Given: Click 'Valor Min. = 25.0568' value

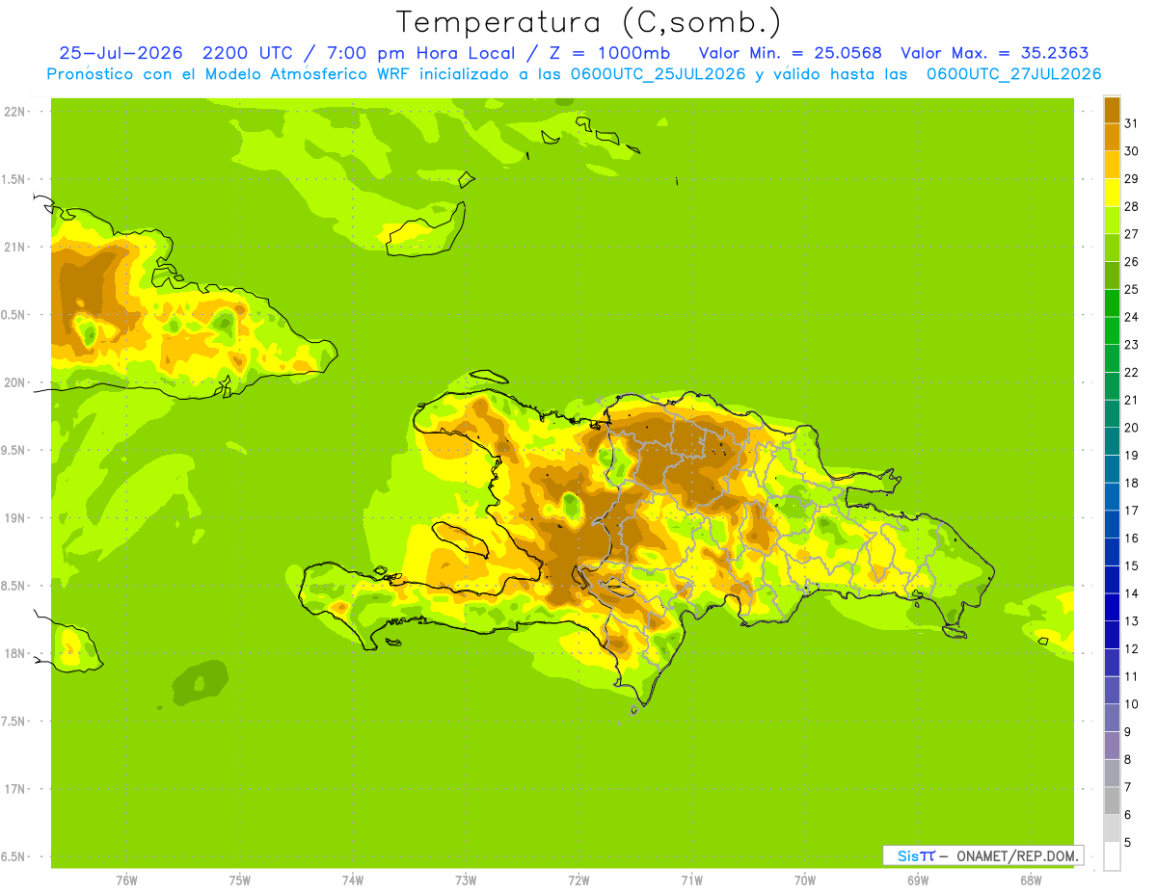Looking at the screenshot, I should [791, 53].
